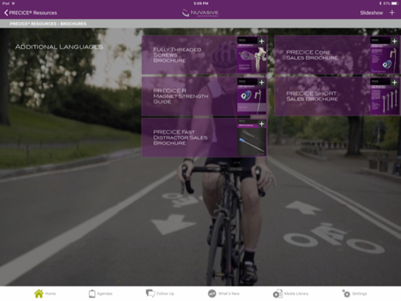Tap the 5:09 PM clock

(x=200, y=4)
